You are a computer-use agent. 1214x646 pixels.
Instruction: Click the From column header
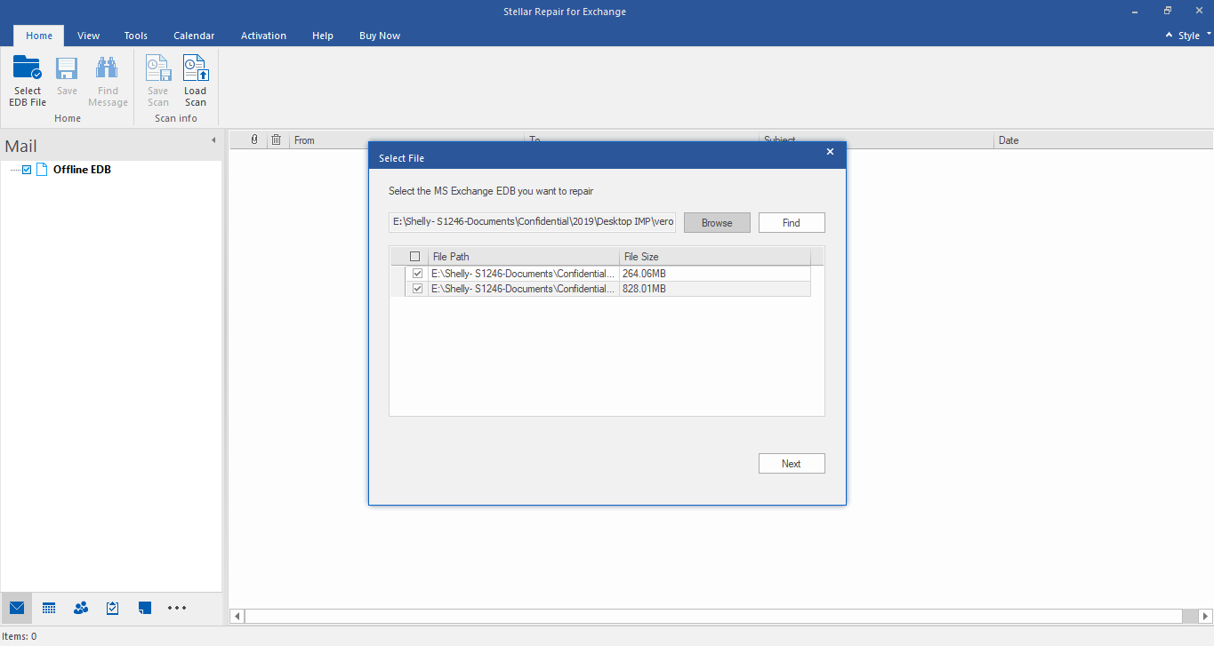[407, 140]
